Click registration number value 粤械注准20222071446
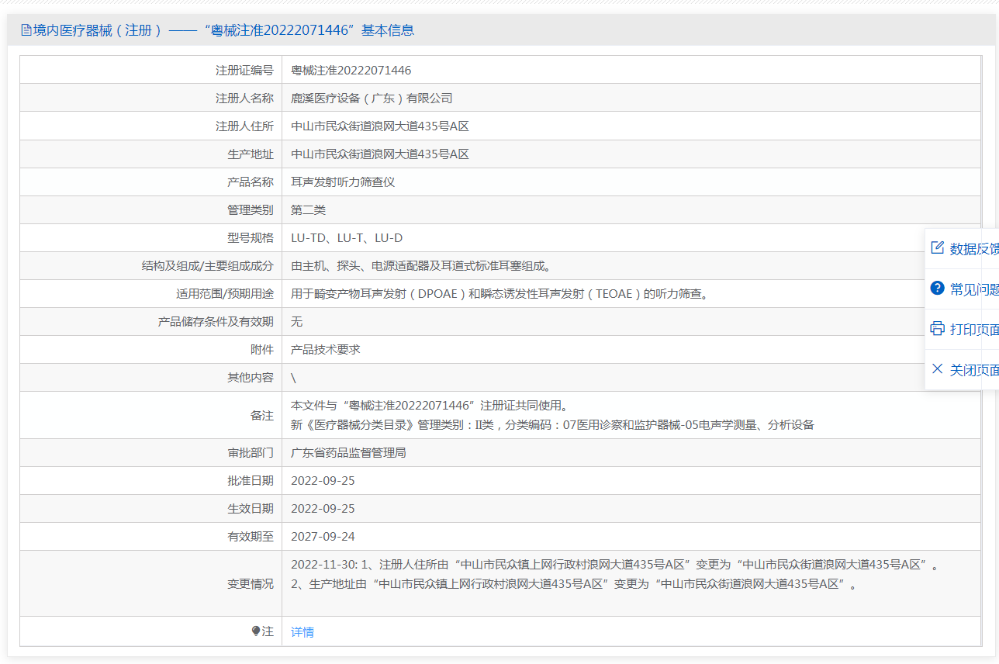 click(x=351, y=71)
